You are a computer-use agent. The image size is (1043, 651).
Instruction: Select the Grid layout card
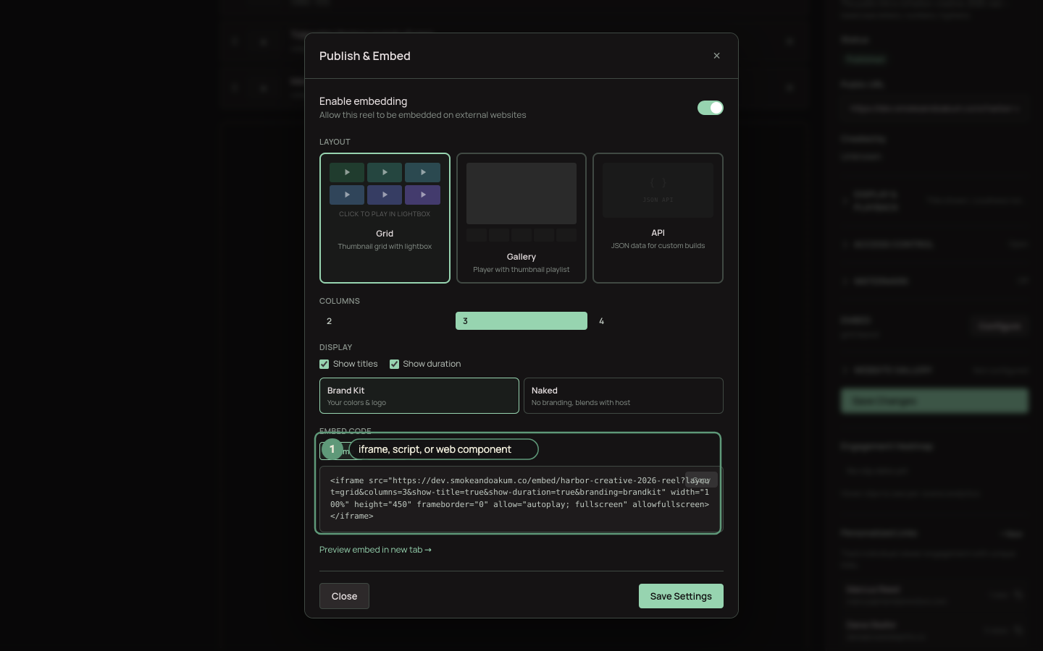pos(385,218)
